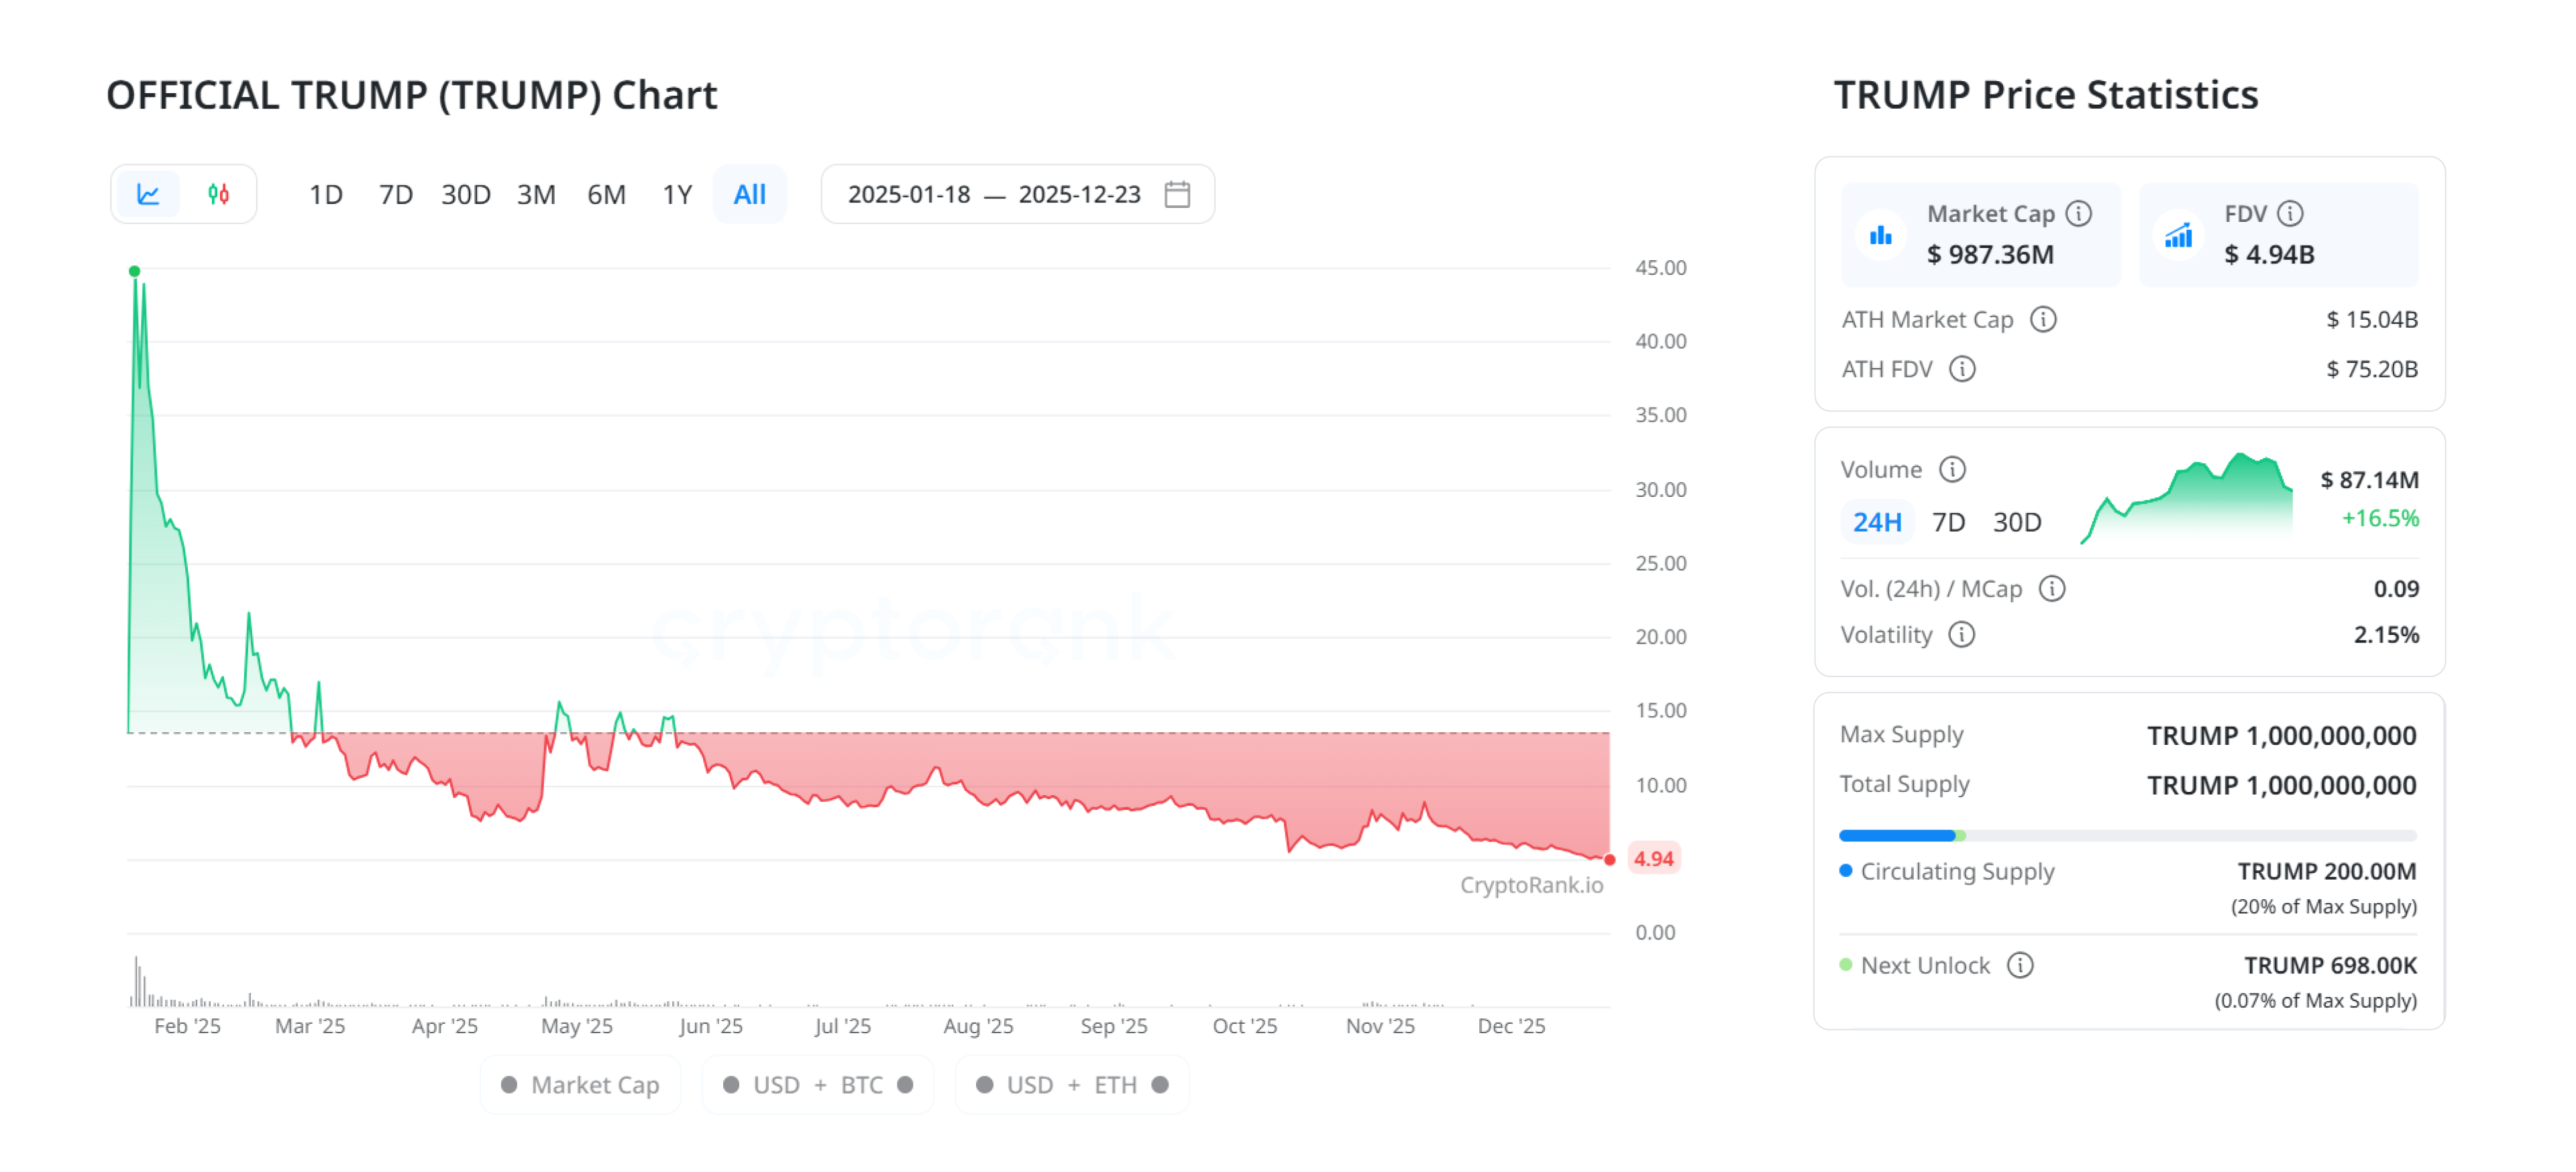Screen dimensions: 2576x1172
Task: Click info icon next to ATH Market Cap
Action: coord(2042,320)
